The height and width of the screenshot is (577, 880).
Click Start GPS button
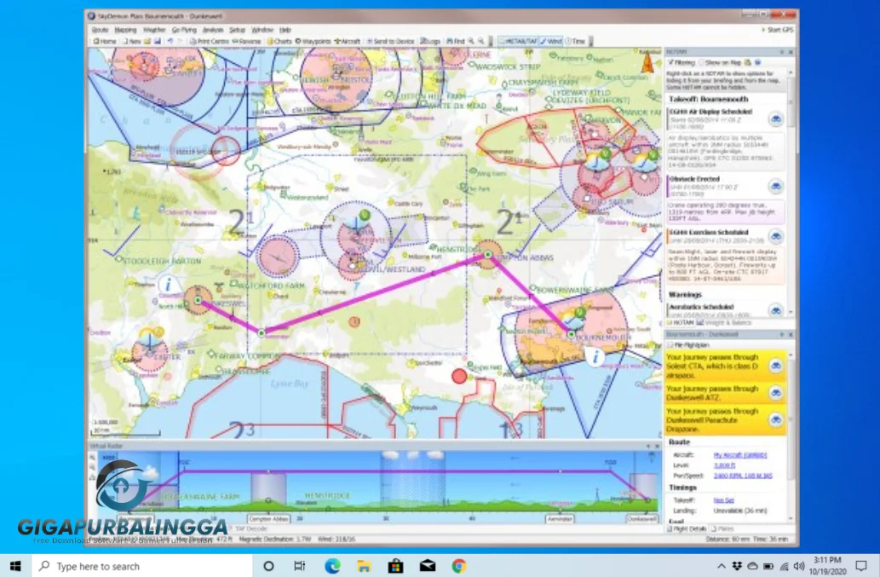point(778,30)
